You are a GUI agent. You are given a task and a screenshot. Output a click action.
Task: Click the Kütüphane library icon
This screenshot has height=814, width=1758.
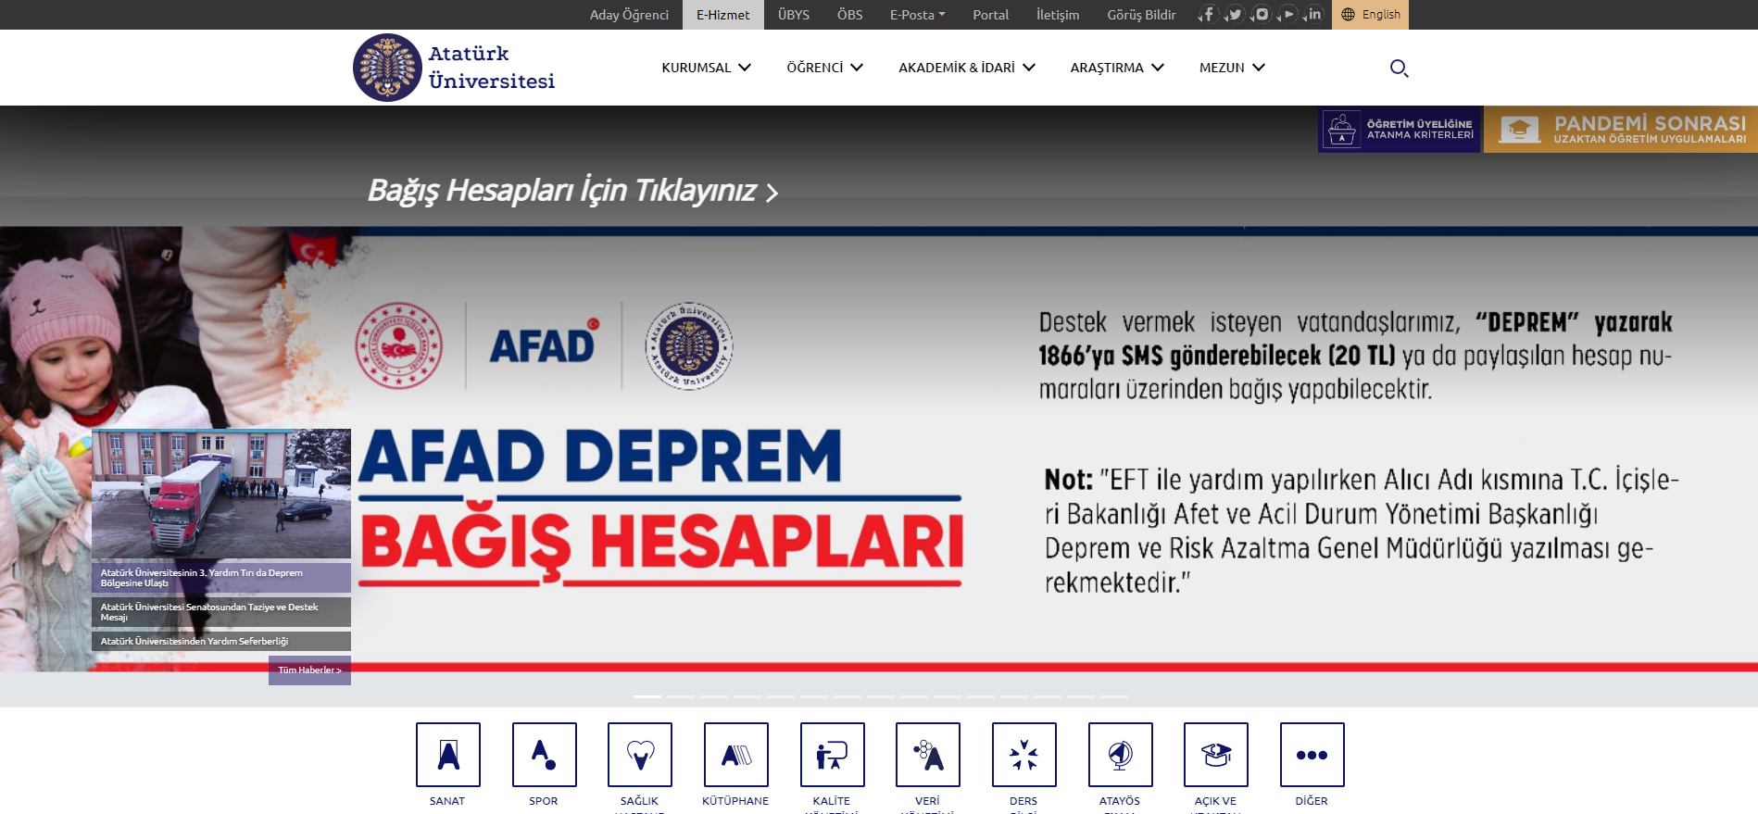tap(735, 755)
